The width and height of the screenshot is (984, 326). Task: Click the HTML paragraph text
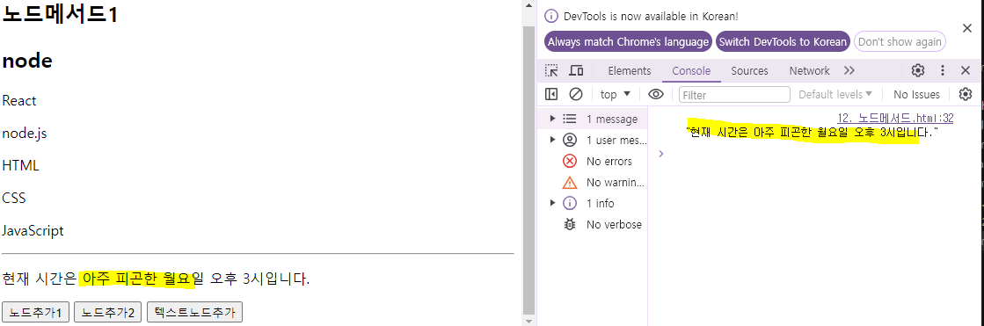pos(21,166)
